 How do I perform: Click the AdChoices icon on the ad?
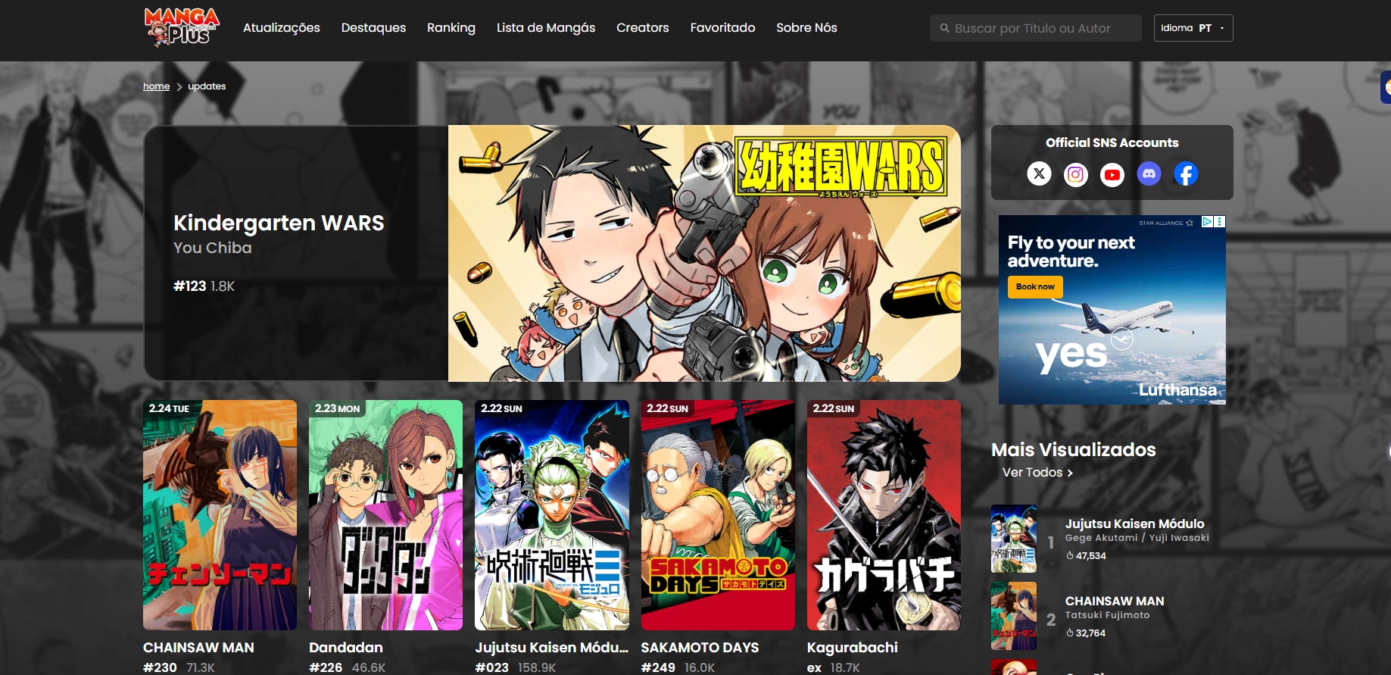coord(1208,222)
